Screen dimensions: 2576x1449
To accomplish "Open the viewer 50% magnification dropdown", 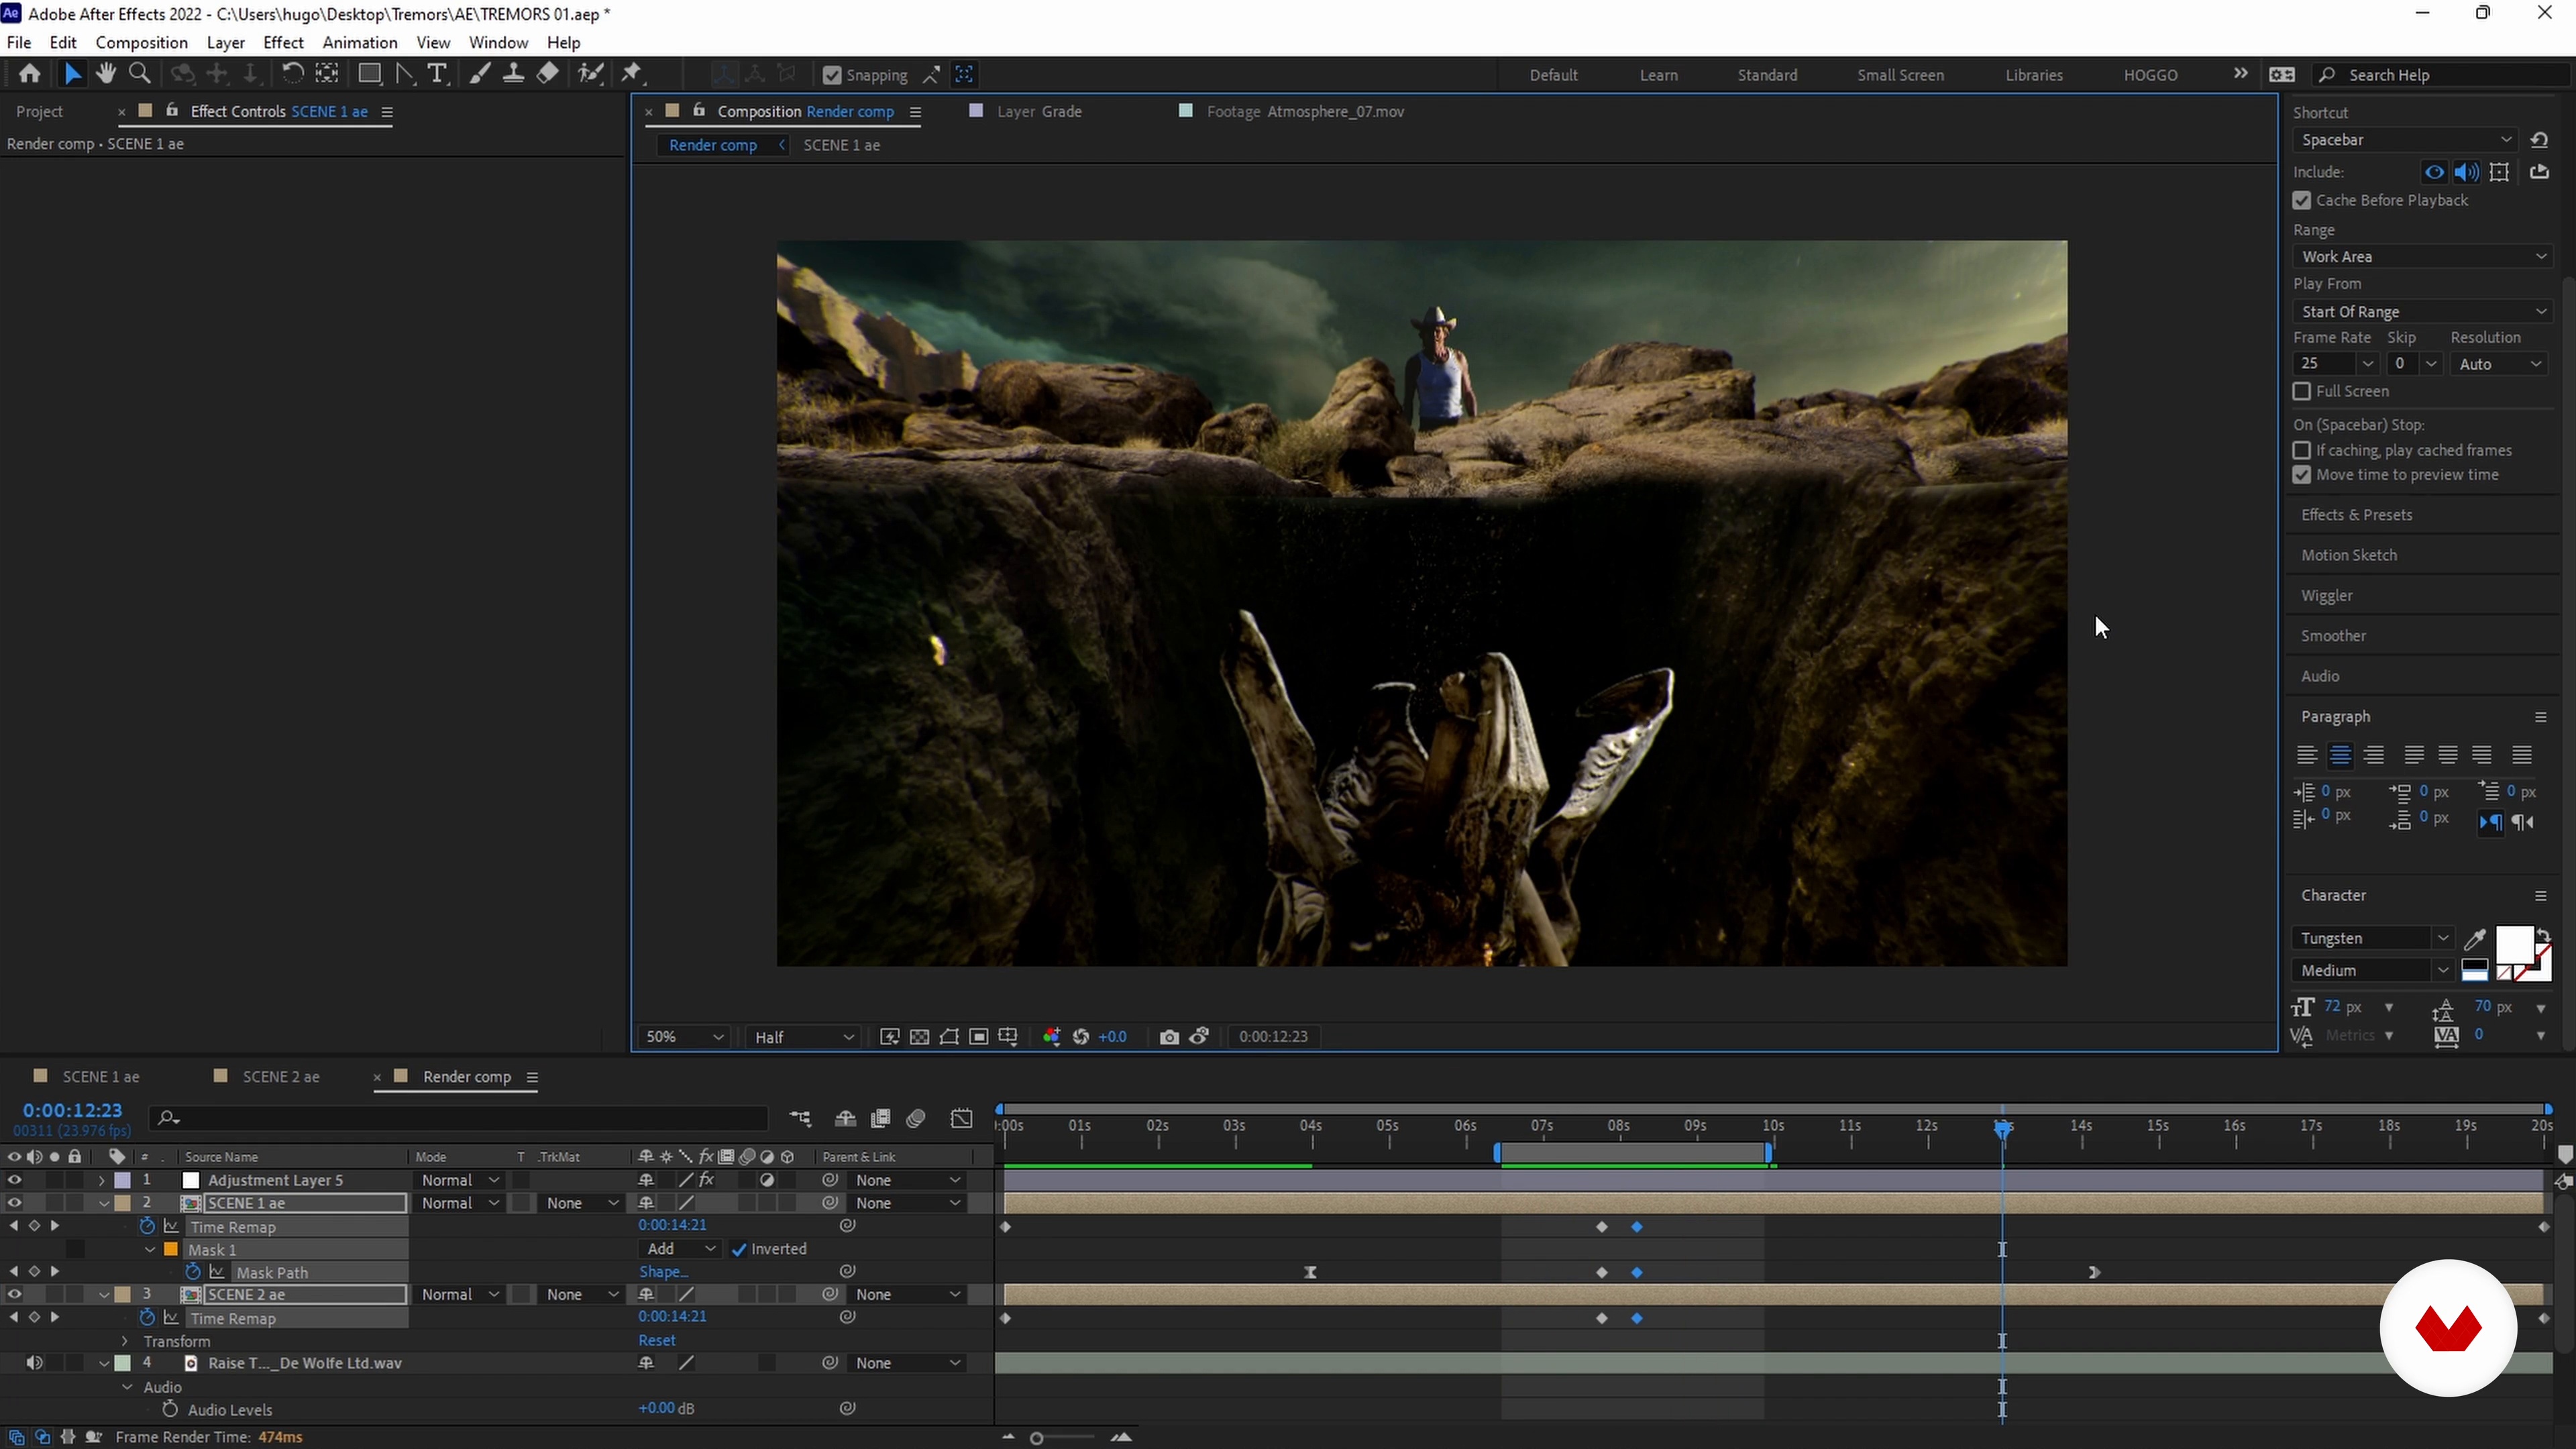I will pos(684,1037).
